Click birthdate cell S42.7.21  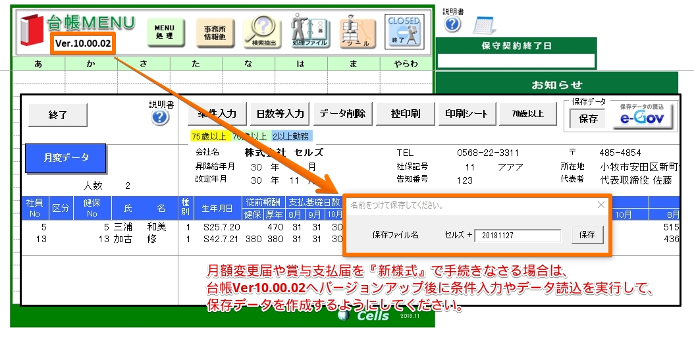(221, 239)
